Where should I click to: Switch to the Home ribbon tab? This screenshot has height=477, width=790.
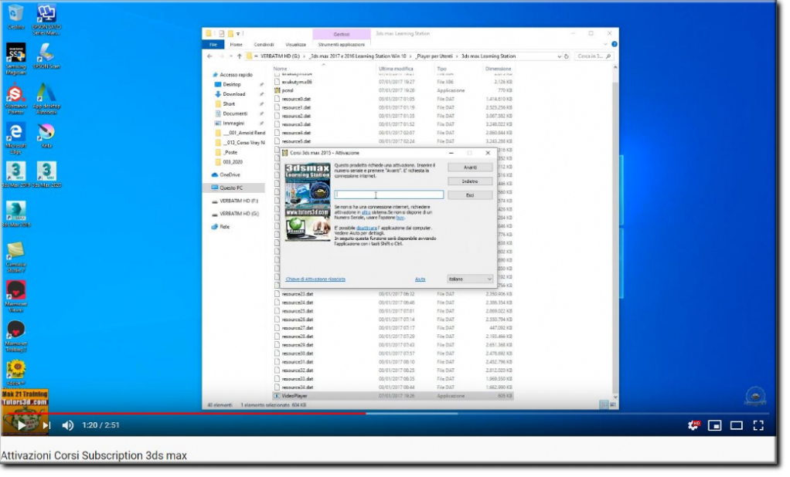point(236,44)
